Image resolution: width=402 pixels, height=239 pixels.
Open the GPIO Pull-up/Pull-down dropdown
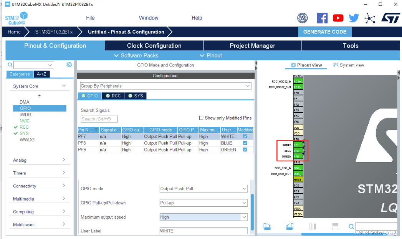click(x=203, y=203)
